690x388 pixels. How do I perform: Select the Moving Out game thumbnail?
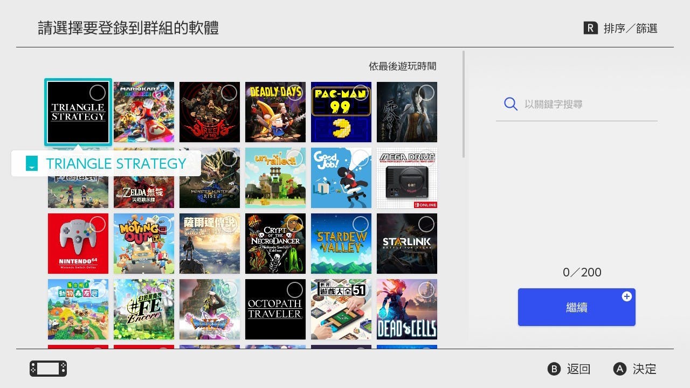(x=144, y=244)
